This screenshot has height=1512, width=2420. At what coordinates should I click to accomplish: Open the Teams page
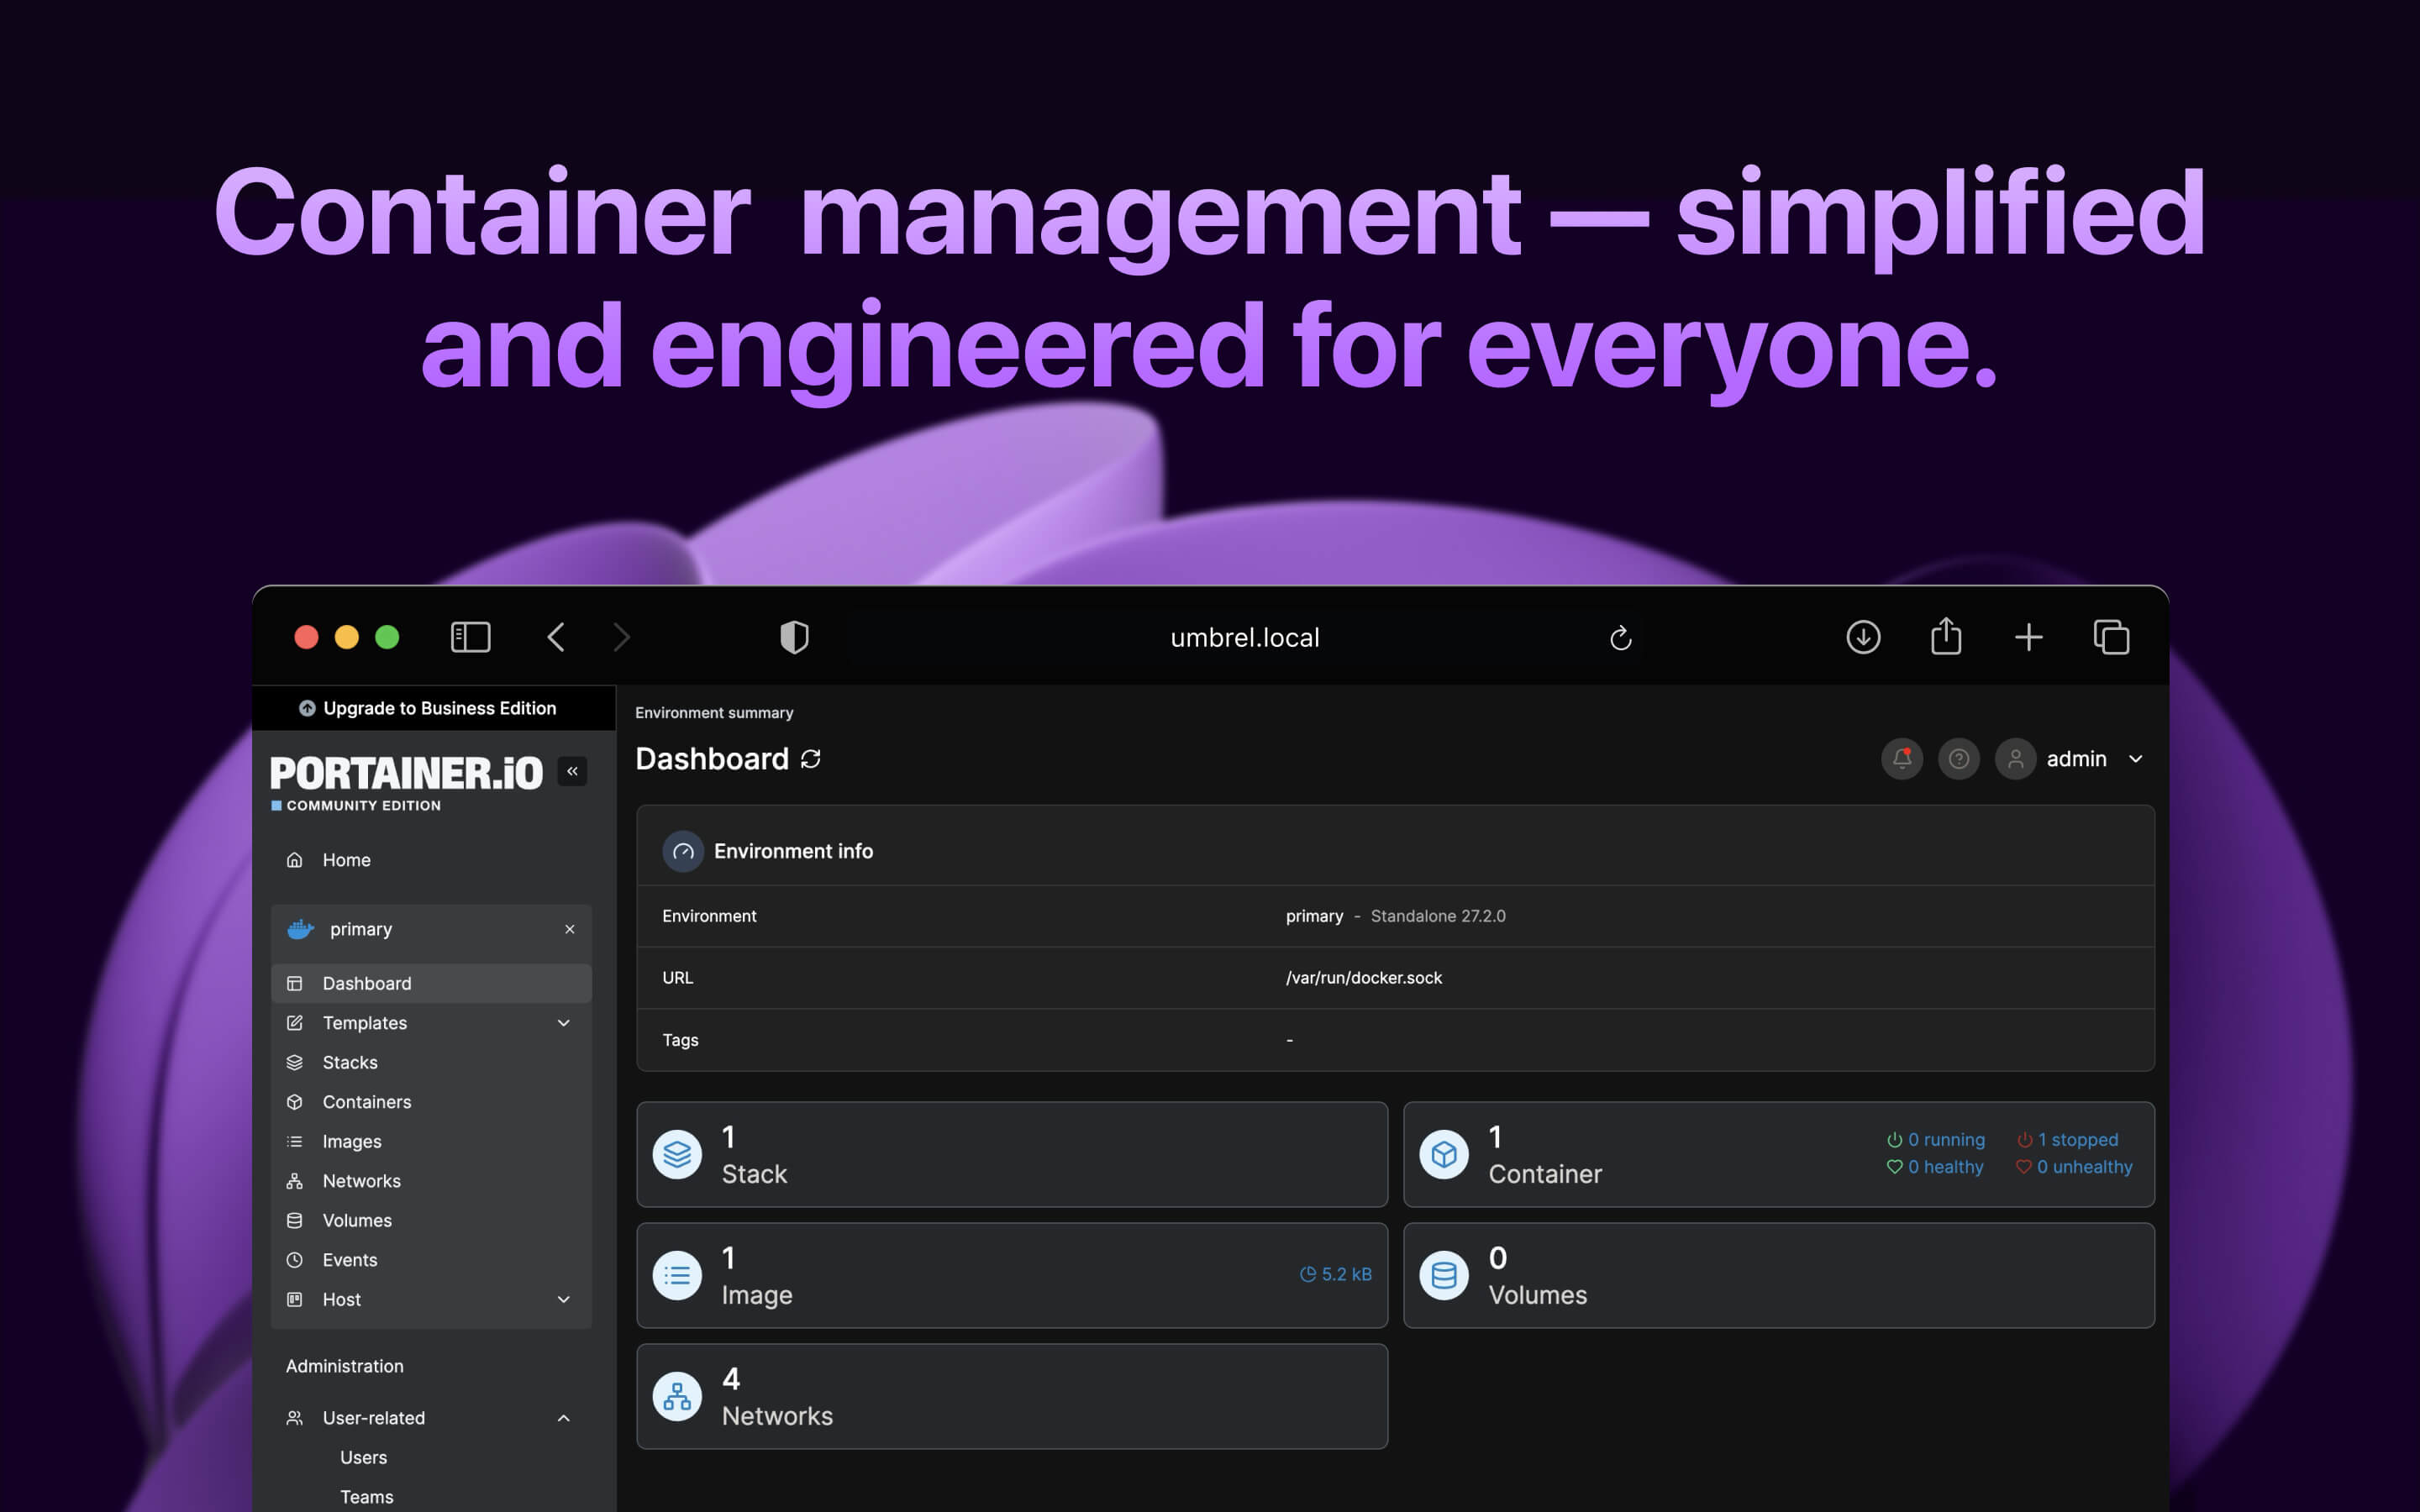click(x=367, y=1496)
